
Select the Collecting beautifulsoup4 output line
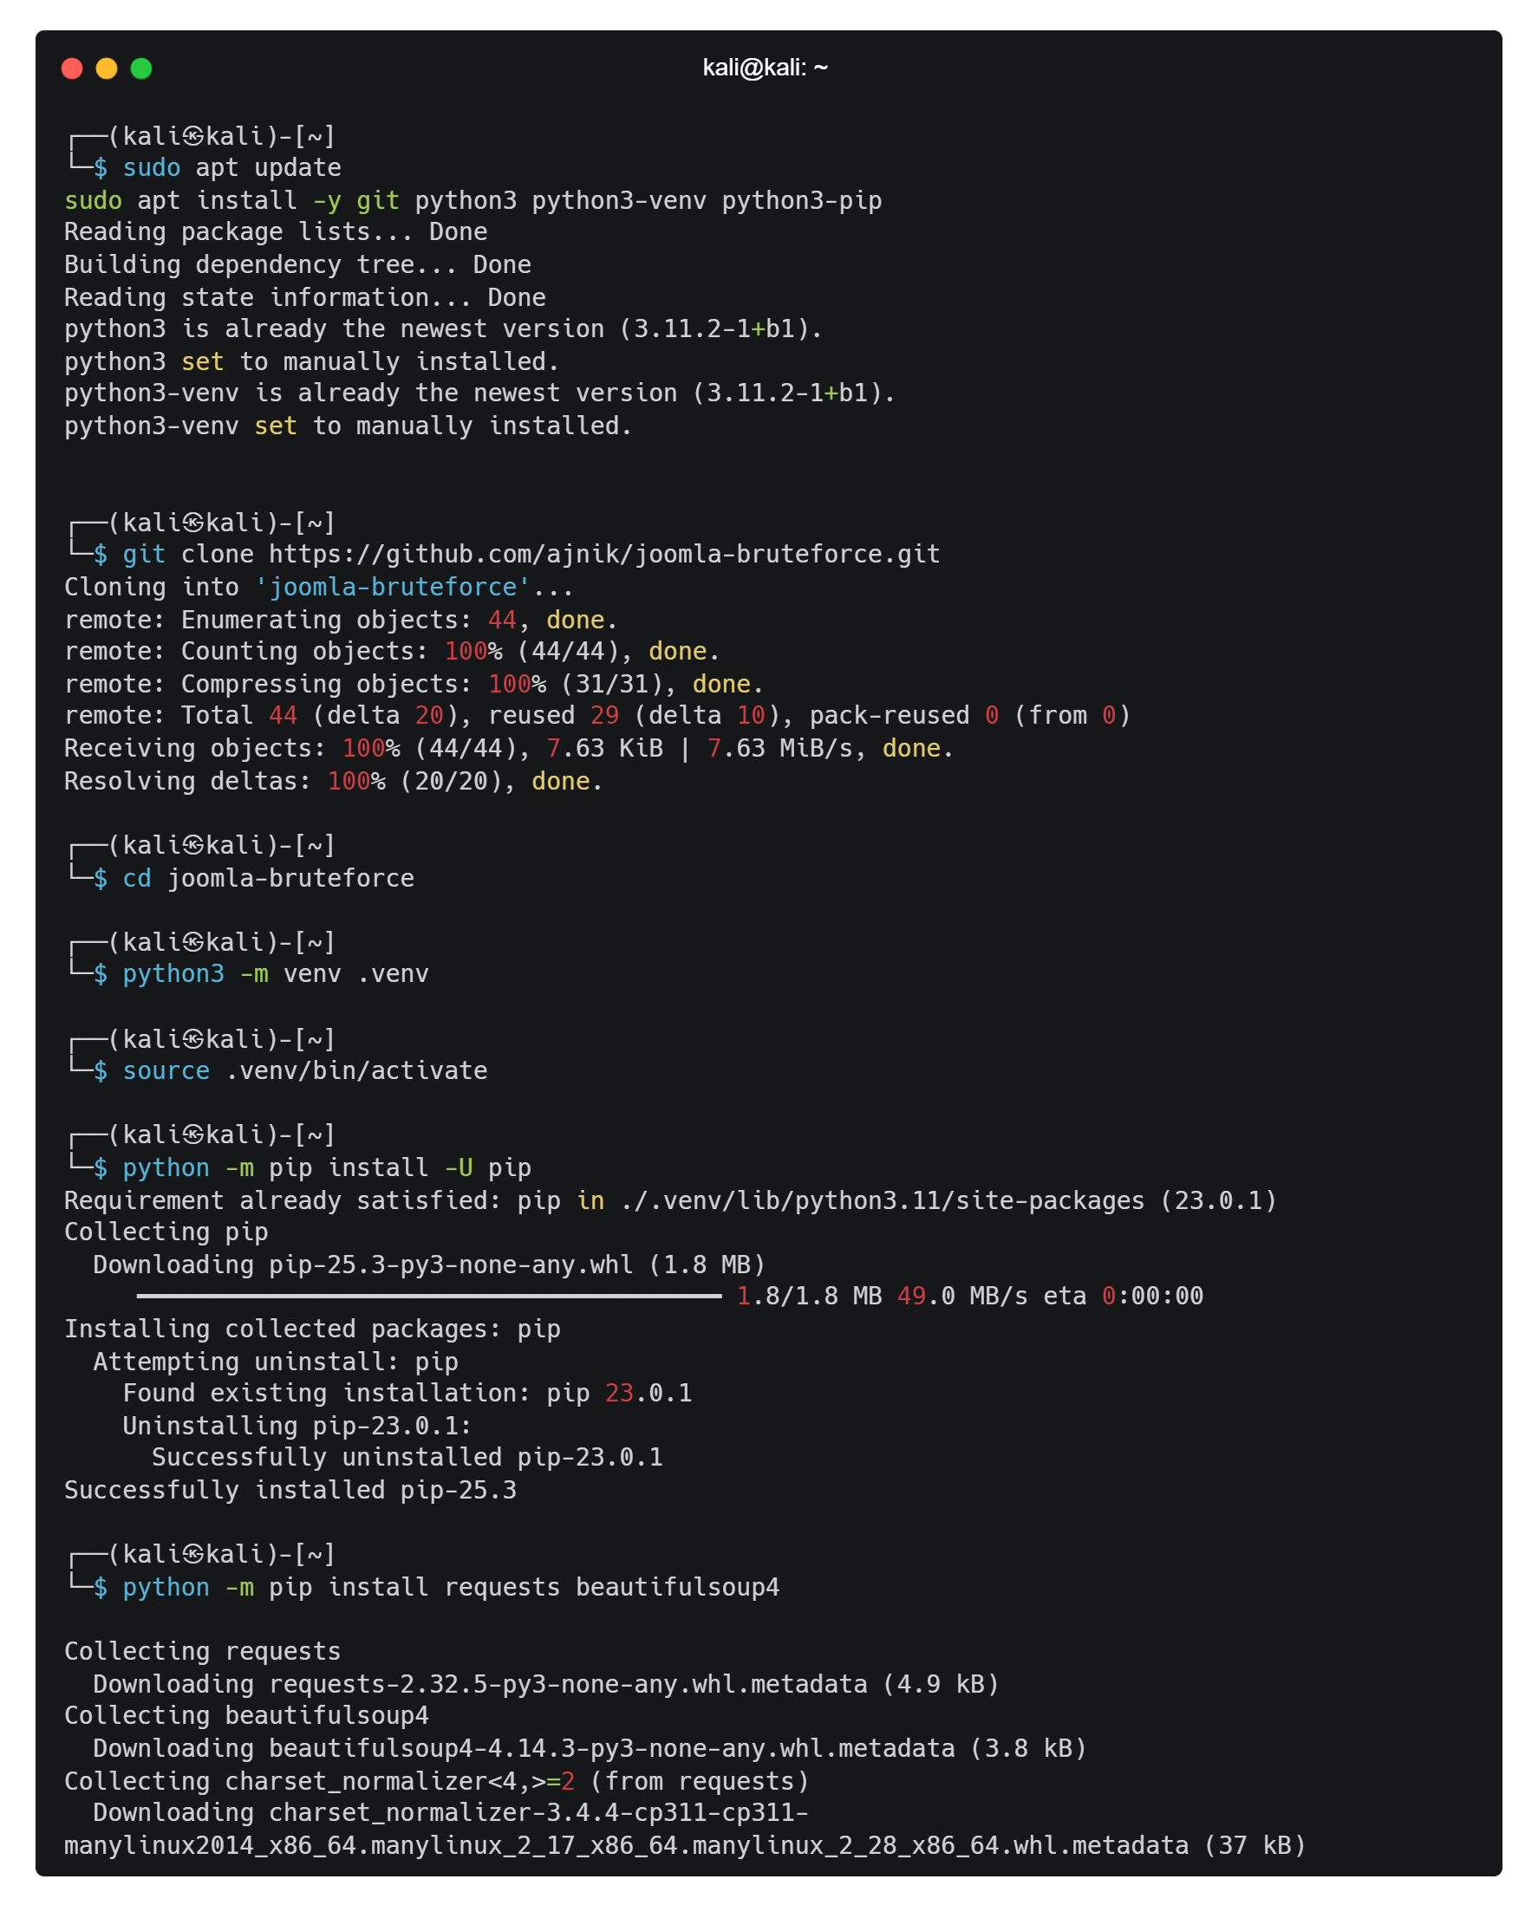pyautogui.click(x=246, y=1714)
